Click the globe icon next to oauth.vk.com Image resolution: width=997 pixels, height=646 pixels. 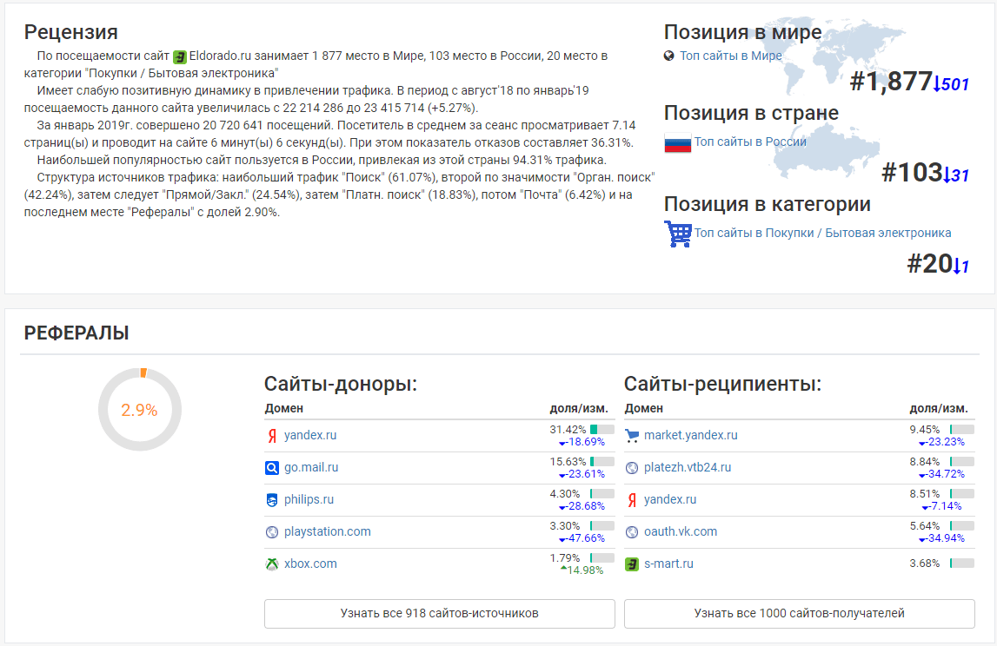tap(632, 532)
